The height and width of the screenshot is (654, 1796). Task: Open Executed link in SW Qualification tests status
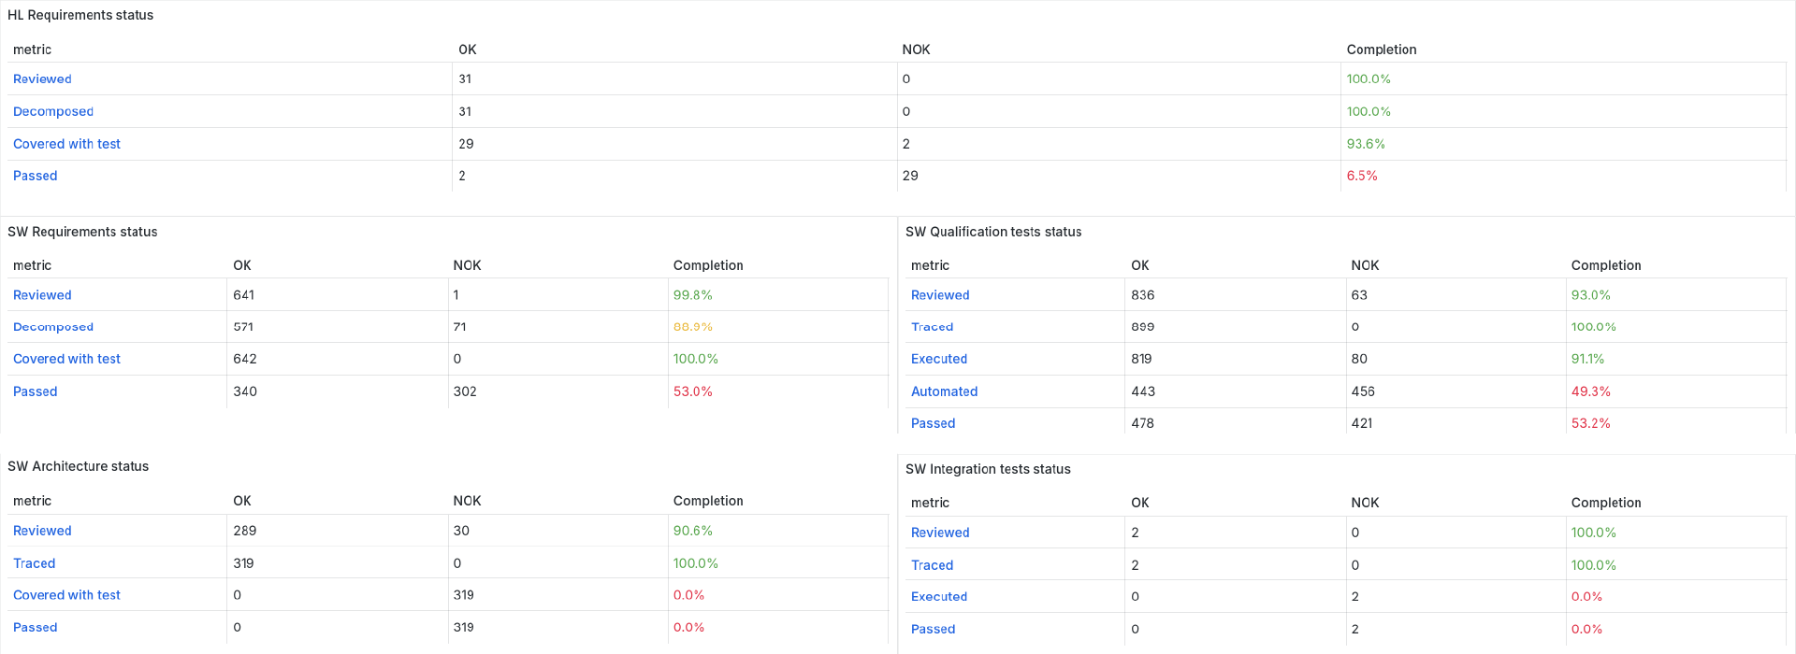coord(939,359)
